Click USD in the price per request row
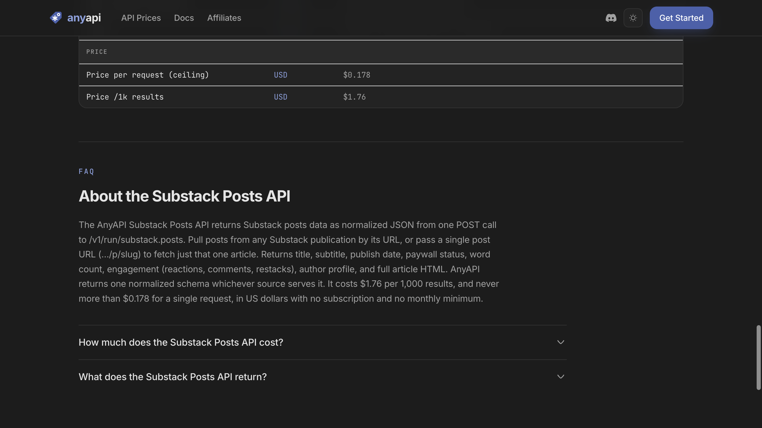This screenshot has height=428, width=762. pyautogui.click(x=280, y=75)
